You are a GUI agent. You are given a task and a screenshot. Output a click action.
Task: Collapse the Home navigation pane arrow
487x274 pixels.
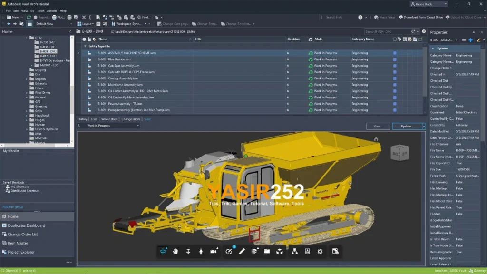point(70,32)
